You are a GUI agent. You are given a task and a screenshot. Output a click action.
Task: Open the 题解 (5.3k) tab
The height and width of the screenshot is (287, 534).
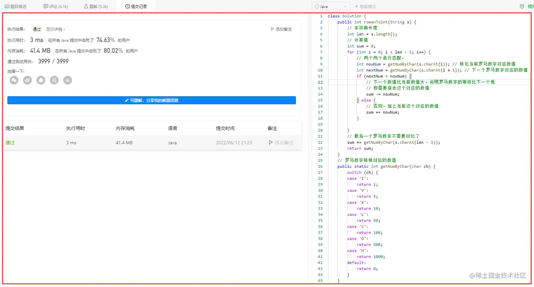96,6
